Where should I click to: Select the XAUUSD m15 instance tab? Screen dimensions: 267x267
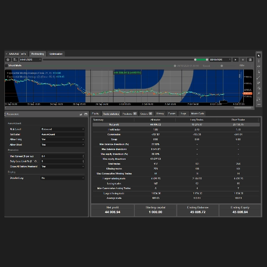[x=17, y=54]
